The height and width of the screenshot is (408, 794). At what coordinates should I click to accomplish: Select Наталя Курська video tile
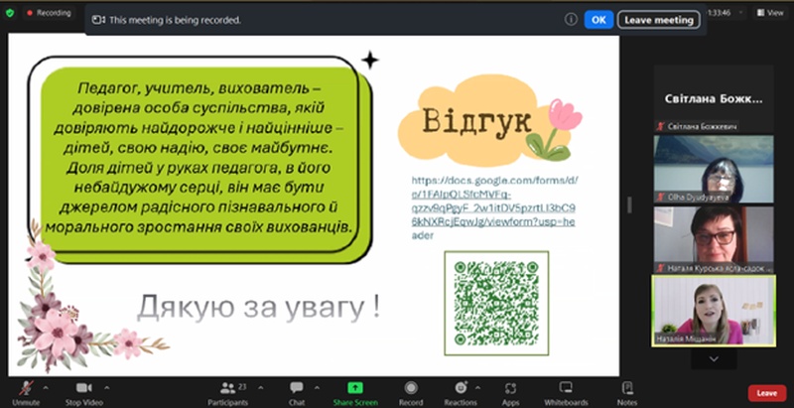(x=714, y=239)
